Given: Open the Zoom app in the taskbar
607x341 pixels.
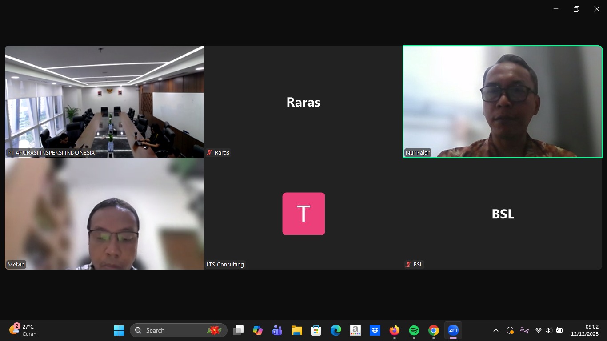Looking at the screenshot, I should click(x=453, y=330).
